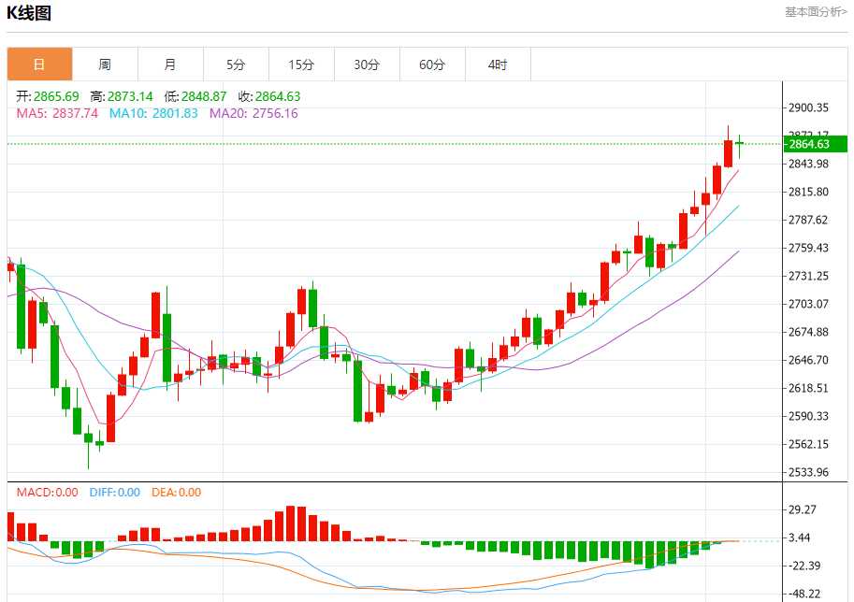Screen dimensions: 854x602
Task: Click the 2590.33 price axis label
Action: click(x=809, y=416)
